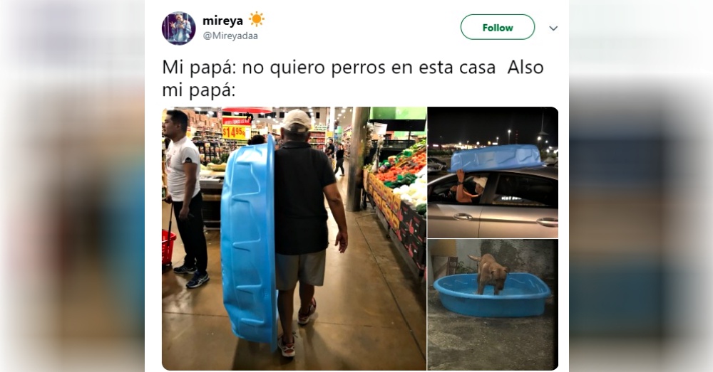Click the silver car door handle
Image resolution: width=713 pixels, height=372 pixels.
tap(462, 216)
